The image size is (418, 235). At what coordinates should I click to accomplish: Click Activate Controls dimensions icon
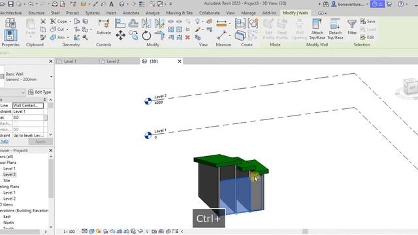pyautogui.click(x=103, y=23)
